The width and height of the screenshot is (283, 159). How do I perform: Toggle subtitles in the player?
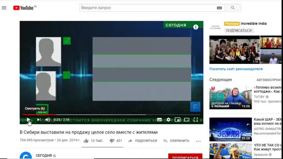point(160,120)
